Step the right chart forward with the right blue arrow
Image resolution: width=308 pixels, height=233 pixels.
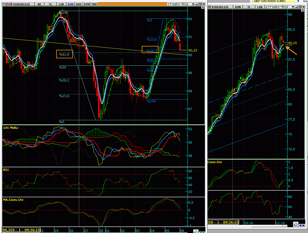click(x=303, y=225)
